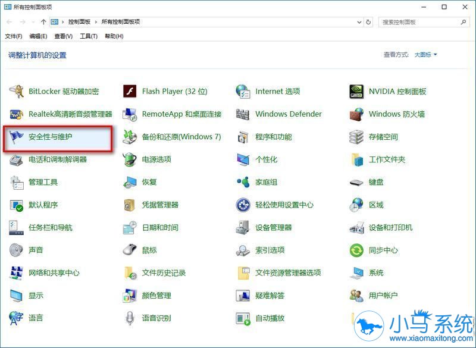Screen dimensions: 476x348
Task: Click the forward navigation arrow
Action: coord(23,22)
